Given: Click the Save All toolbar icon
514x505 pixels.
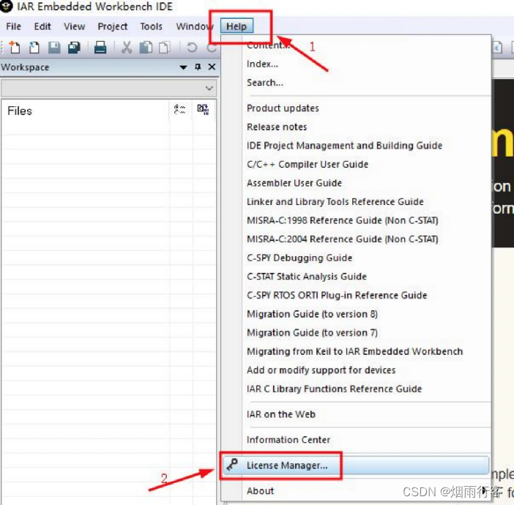Looking at the screenshot, I should [x=75, y=48].
